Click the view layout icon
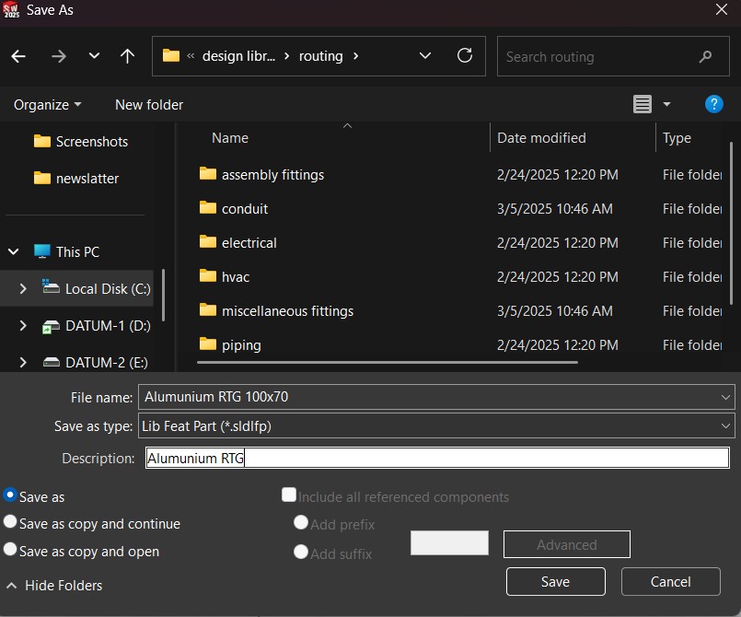Image resolution: width=741 pixels, height=617 pixels. pos(643,104)
